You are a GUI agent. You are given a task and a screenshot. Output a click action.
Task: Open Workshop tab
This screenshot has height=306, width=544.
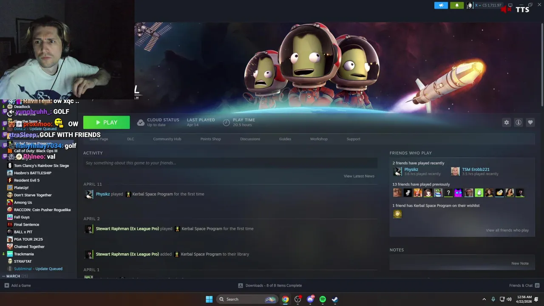click(x=319, y=139)
